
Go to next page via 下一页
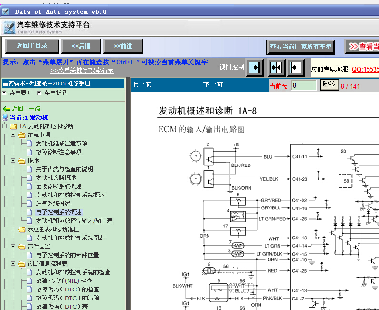(213, 85)
